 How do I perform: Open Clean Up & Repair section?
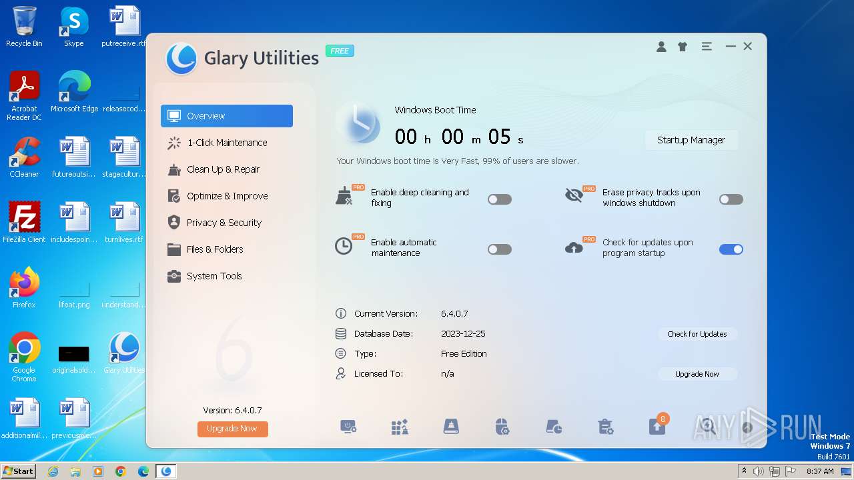pyautogui.click(x=227, y=169)
